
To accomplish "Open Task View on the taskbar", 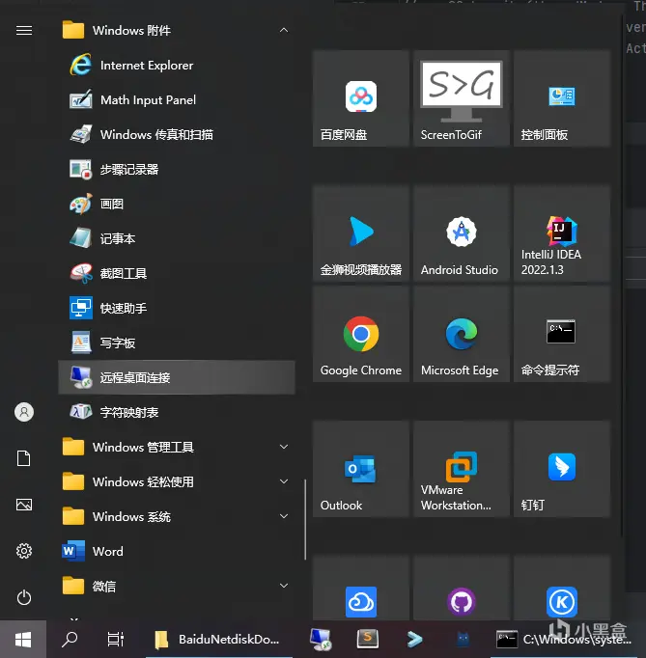I will [116, 640].
